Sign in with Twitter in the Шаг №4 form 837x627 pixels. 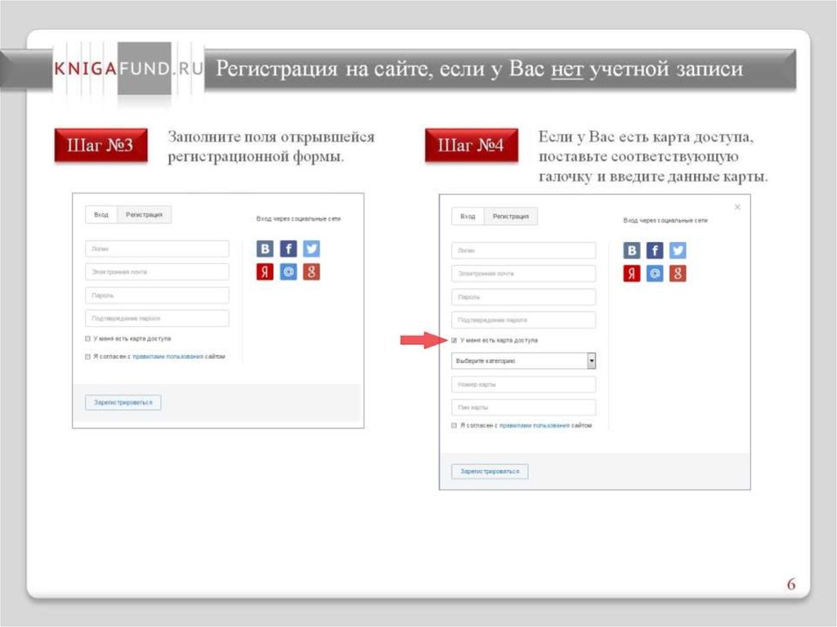point(678,250)
